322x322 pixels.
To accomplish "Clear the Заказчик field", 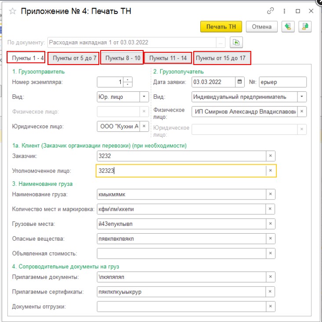I will click(271, 156).
